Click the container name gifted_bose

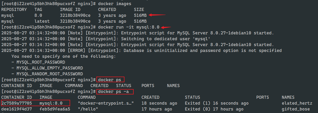(296, 109)
